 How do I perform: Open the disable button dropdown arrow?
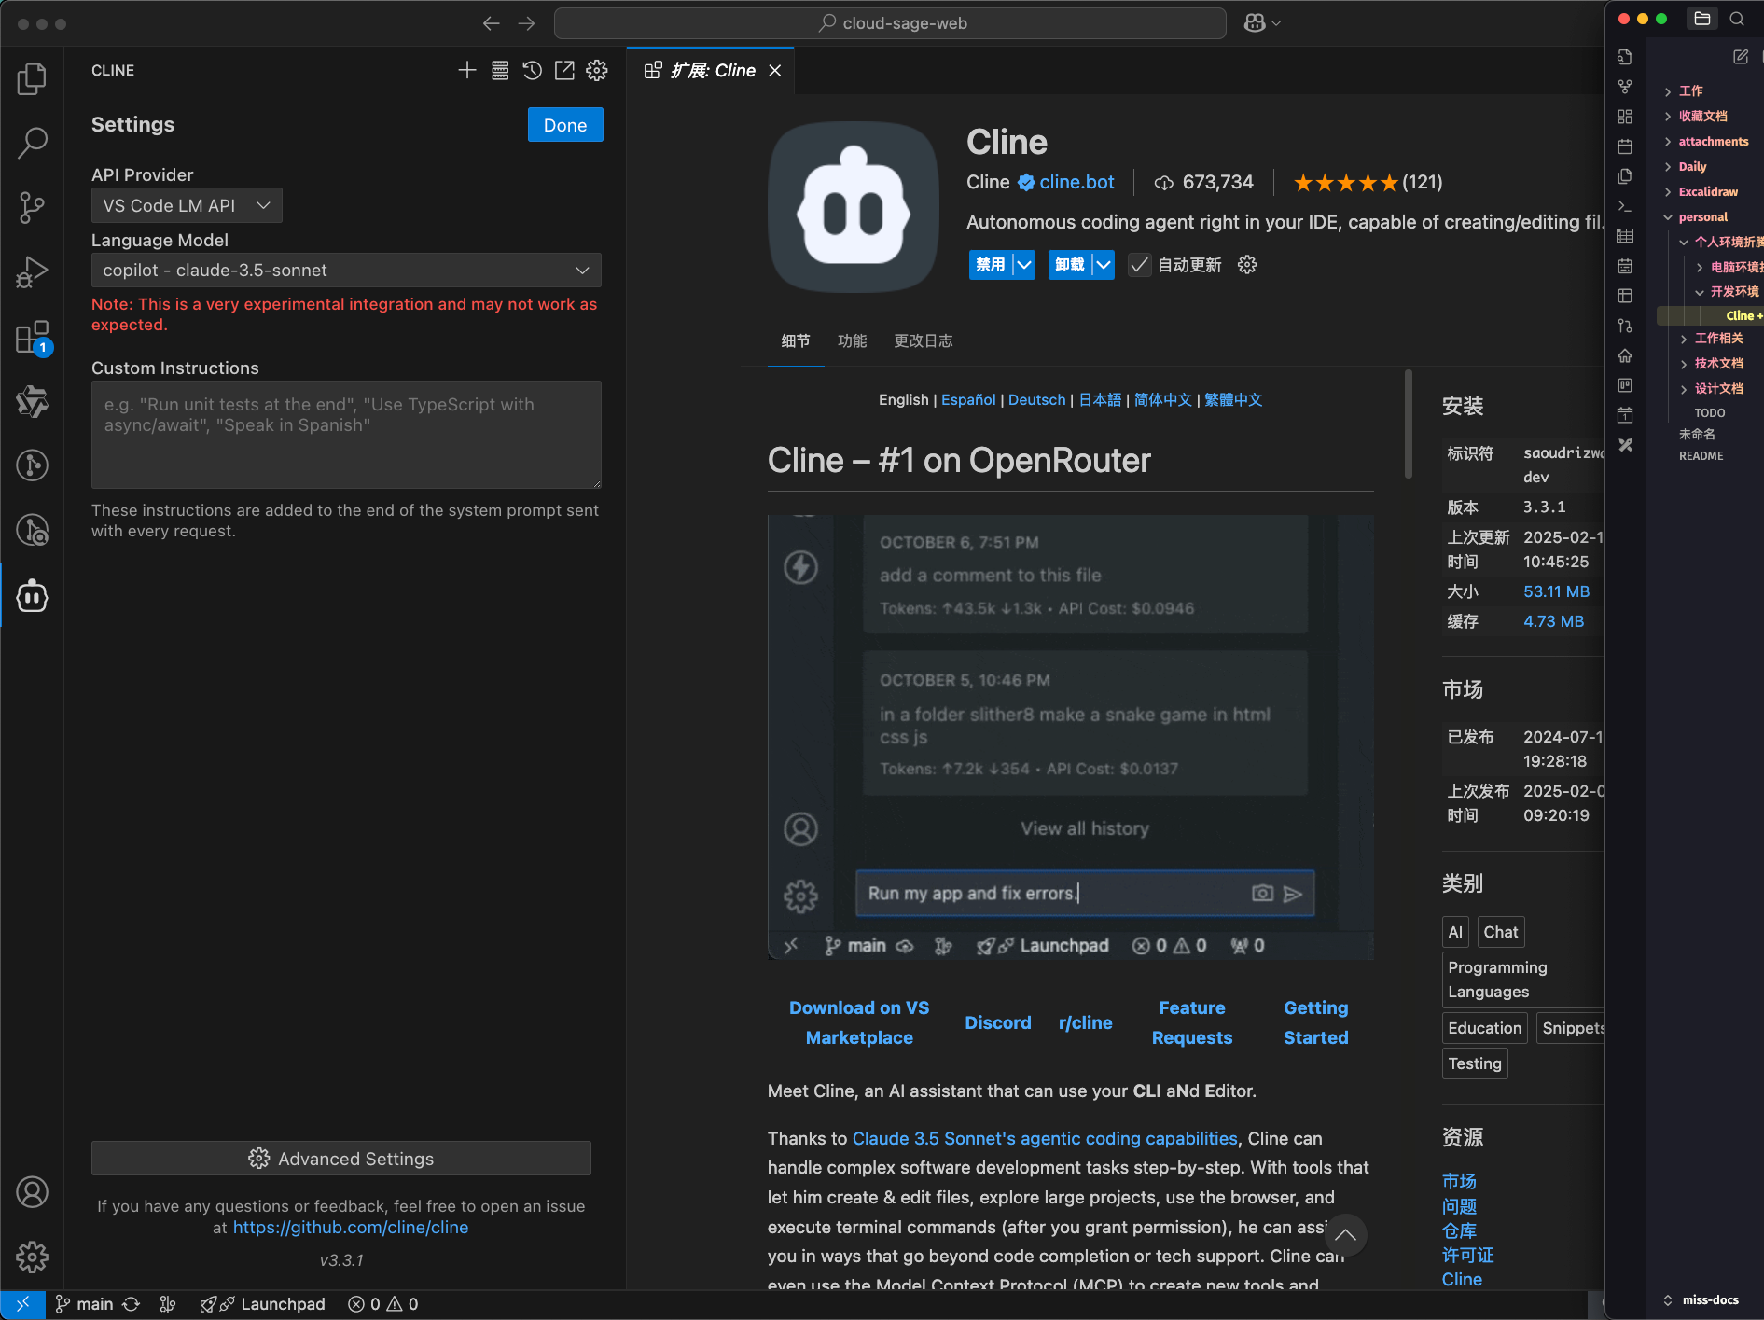click(1024, 265)
